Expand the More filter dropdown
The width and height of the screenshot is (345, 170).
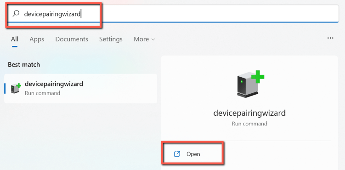tap(144, 39)
